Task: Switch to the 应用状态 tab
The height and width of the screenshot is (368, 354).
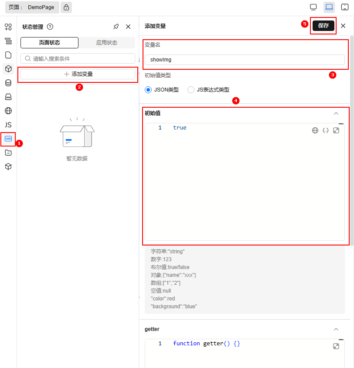Action: coord(107,43)
